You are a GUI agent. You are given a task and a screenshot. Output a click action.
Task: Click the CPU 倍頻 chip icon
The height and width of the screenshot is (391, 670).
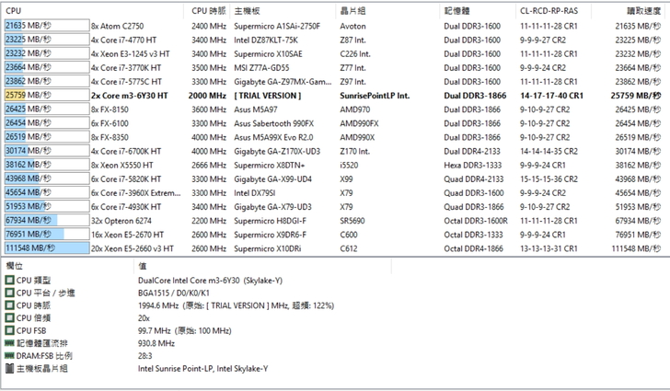[x=9, y=317]
